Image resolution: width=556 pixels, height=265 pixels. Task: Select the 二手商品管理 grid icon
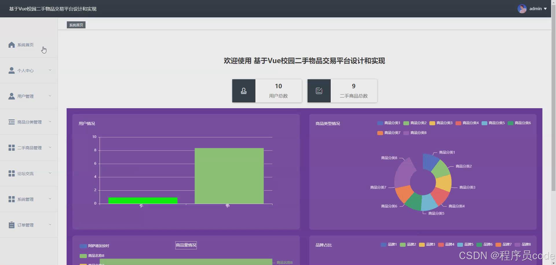(x=11, y=148)
